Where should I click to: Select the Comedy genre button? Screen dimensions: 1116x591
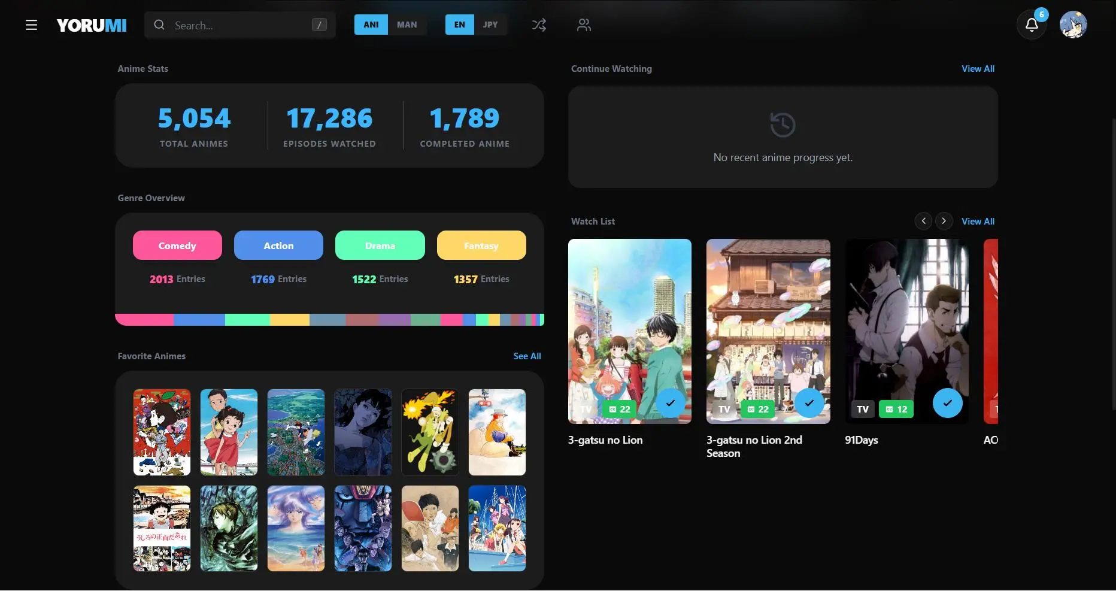pyautogui.click(x=177, y=246)
